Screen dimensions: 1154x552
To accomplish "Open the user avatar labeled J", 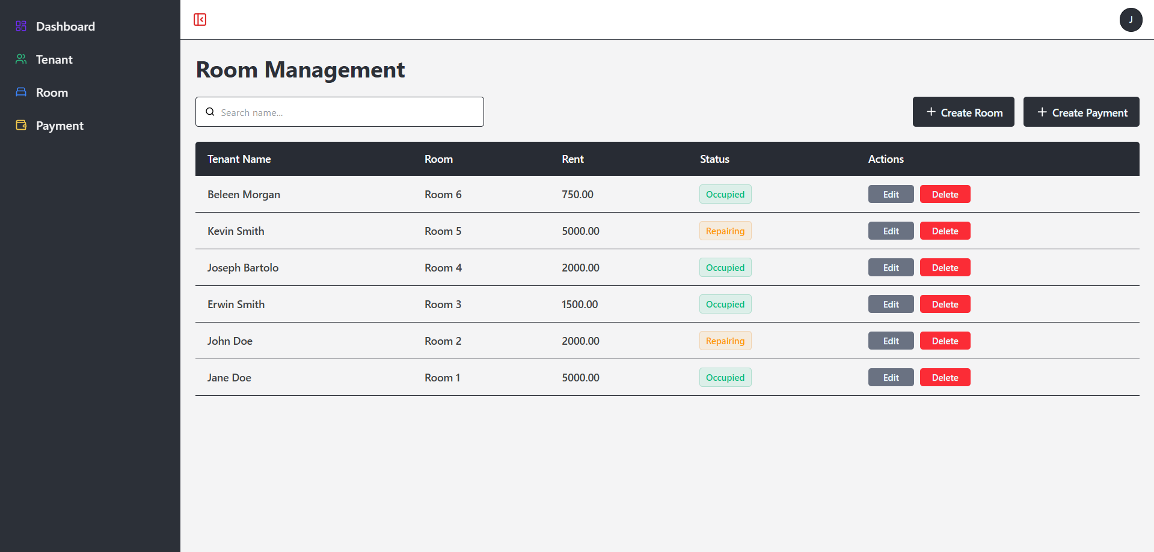I will [x=1131, y=20].
